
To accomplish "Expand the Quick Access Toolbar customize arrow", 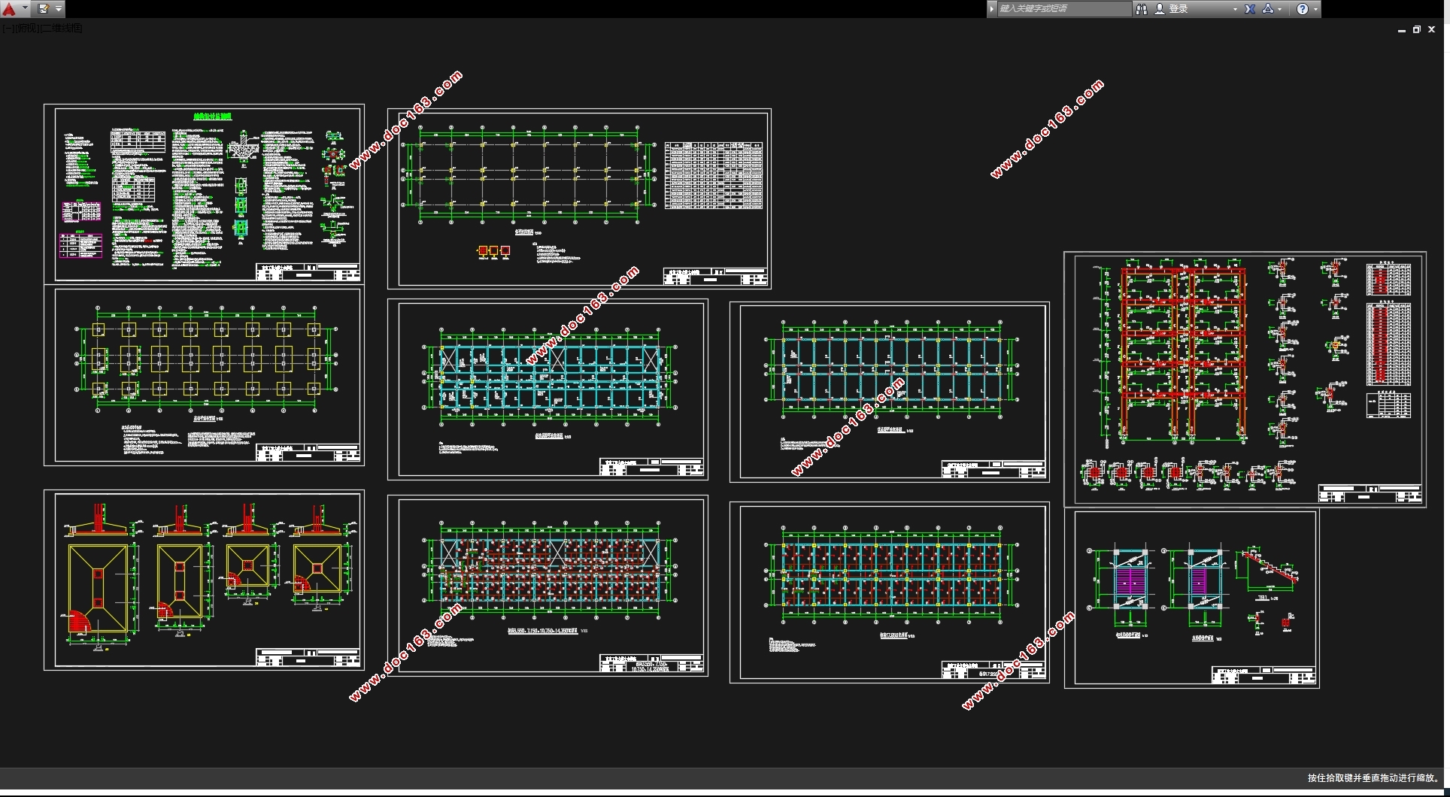I will [59, 9].
